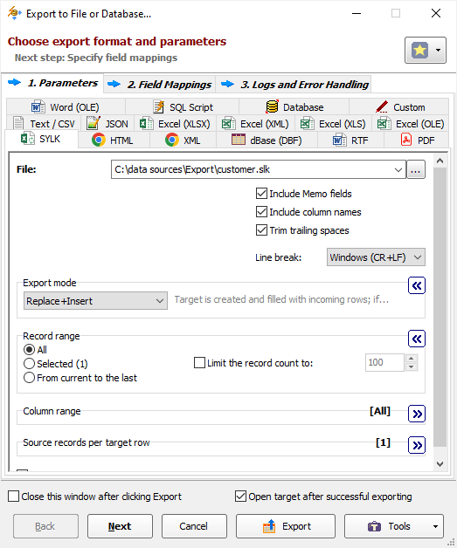Click the application icon in title bar
This screenshot has height=548, width=457.
coord(14,13)
